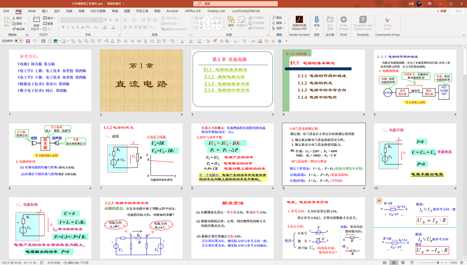Open the font name combo box

(x=76, y=19)
